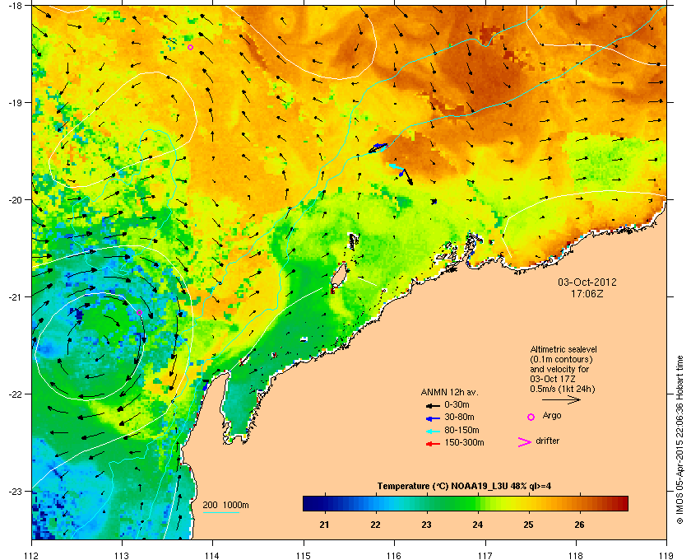
Task: Click the cyan isobath line sample under 200 1000m
Action: (220, 512)
